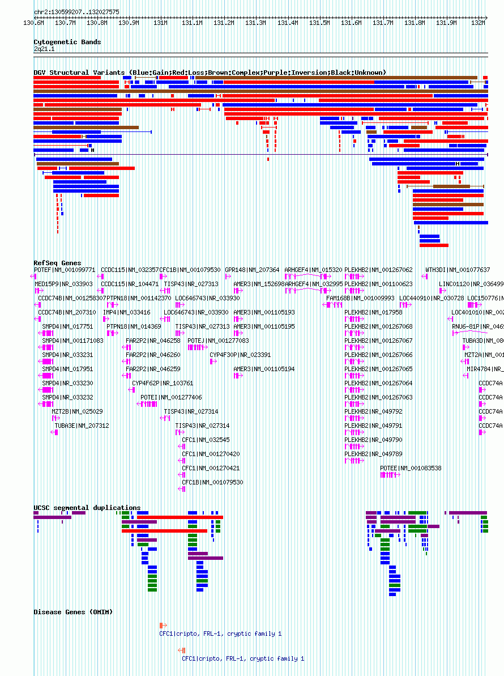Select gene label POTEE|NM_001083538

[x=411, y=468]
